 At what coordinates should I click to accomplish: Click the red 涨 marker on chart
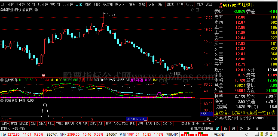[43, 75]
